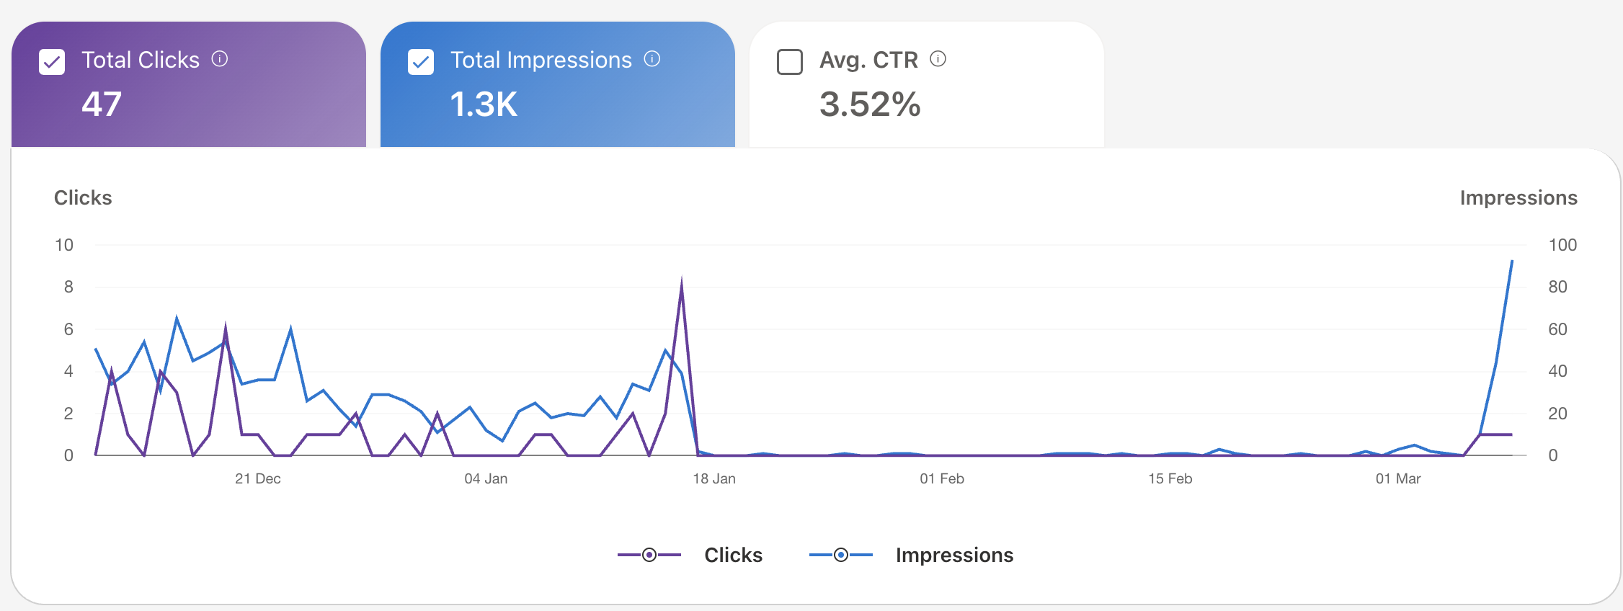Click the clicks peak near 18 Jan
Viewport: 1623px width, 611px height.
click(x=682, y=282)
